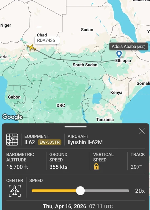Click the 355 kts ground speed value

click(x=58, y=167)
